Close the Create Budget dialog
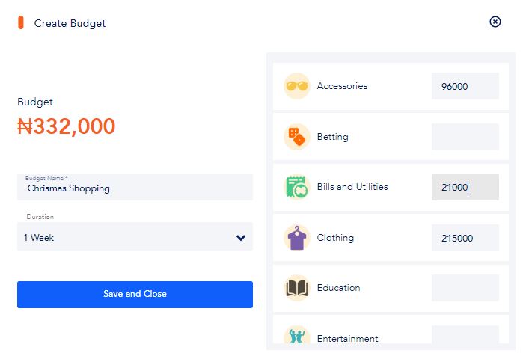The height and width of the screenshot is (359, 529). pyautogui.click(x=495, y=22)
